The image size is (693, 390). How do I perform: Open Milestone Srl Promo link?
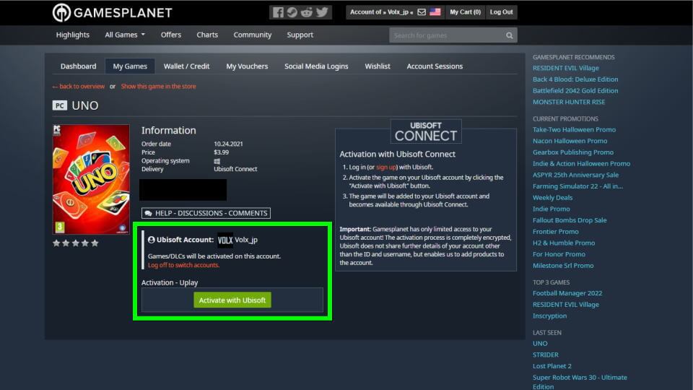coord(563,266)
